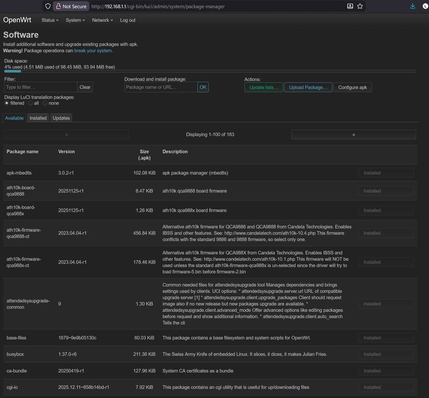Switch to the Updates tab
The image size is (429, 398).
click(x=61, y=118)
